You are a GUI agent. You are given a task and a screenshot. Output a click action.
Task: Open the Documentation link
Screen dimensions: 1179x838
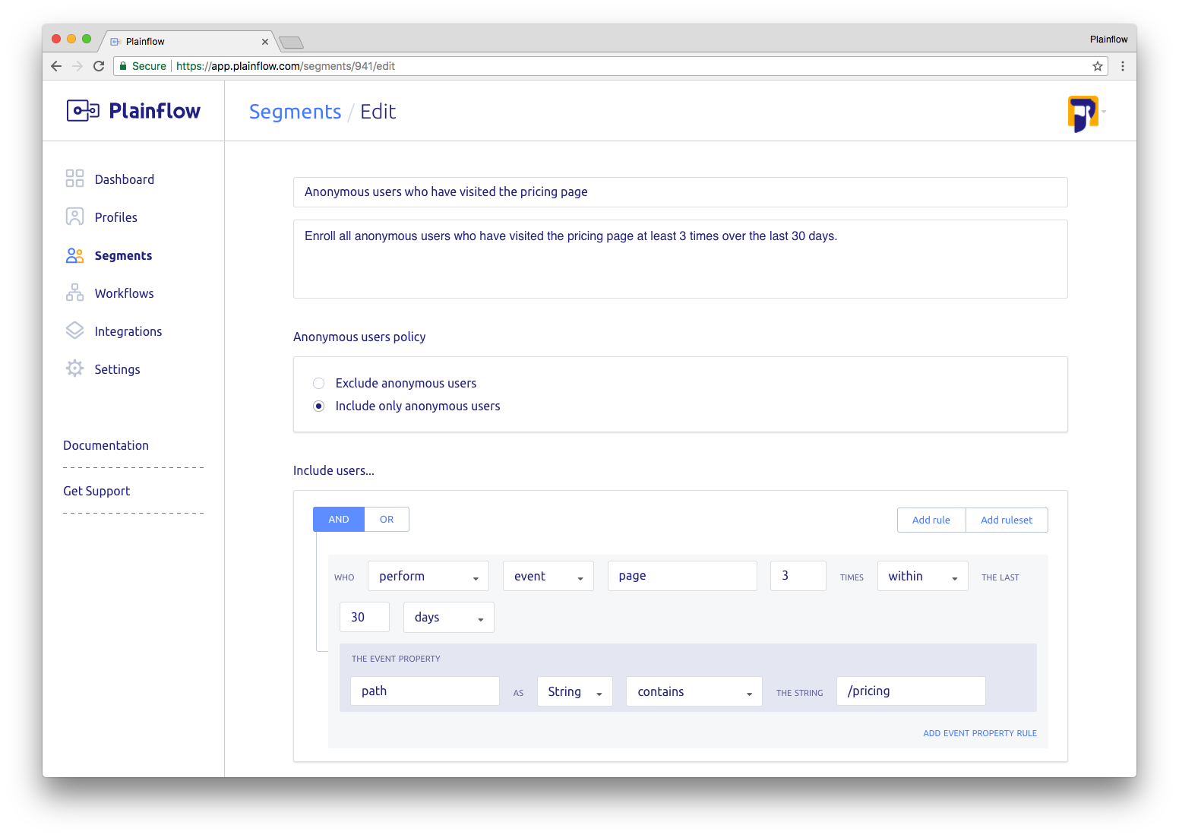coord(106,445)
